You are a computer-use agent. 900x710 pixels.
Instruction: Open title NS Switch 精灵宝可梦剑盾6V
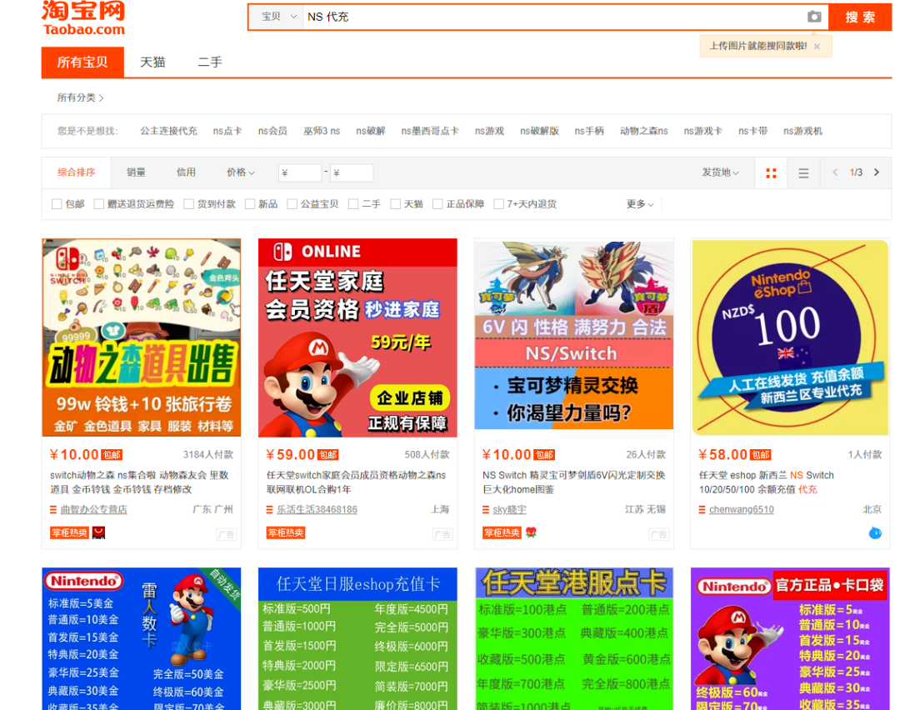[x=573, y=482]
